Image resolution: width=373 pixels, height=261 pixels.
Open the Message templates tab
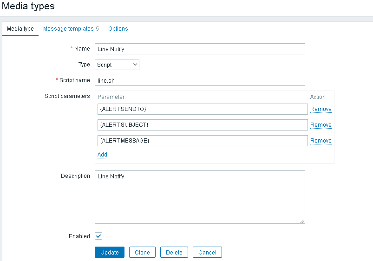71,29
